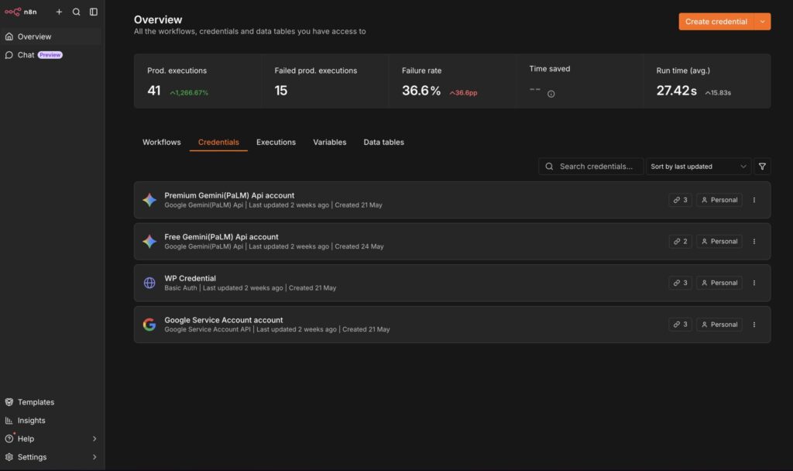Click the Help question mark icon
This screenshot has width=793, height=471.
coord(9,438)
